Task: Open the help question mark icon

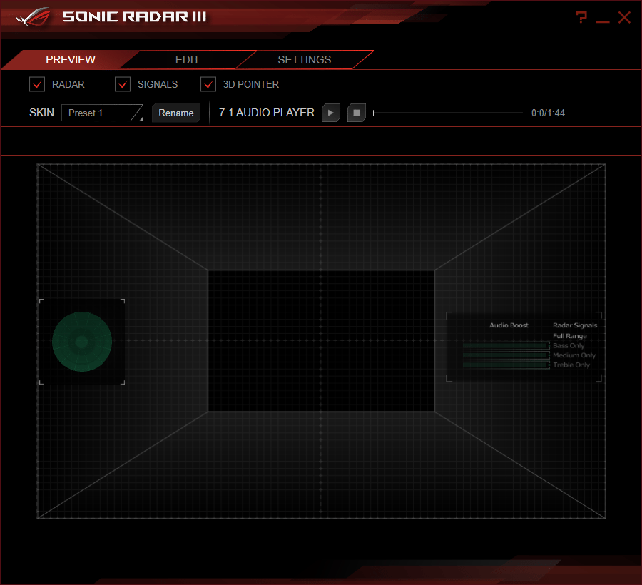Action: click(581, 17)
